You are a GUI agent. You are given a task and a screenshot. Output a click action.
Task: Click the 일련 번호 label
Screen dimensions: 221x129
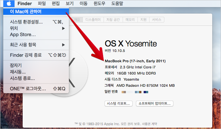click(111, 92)
